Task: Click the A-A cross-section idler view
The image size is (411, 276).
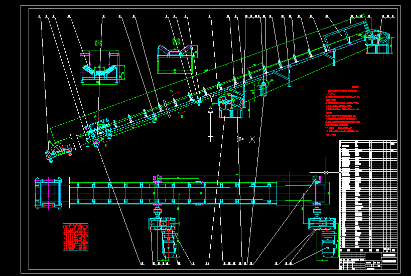Action: pyautogui.click(x=101, y=68)
